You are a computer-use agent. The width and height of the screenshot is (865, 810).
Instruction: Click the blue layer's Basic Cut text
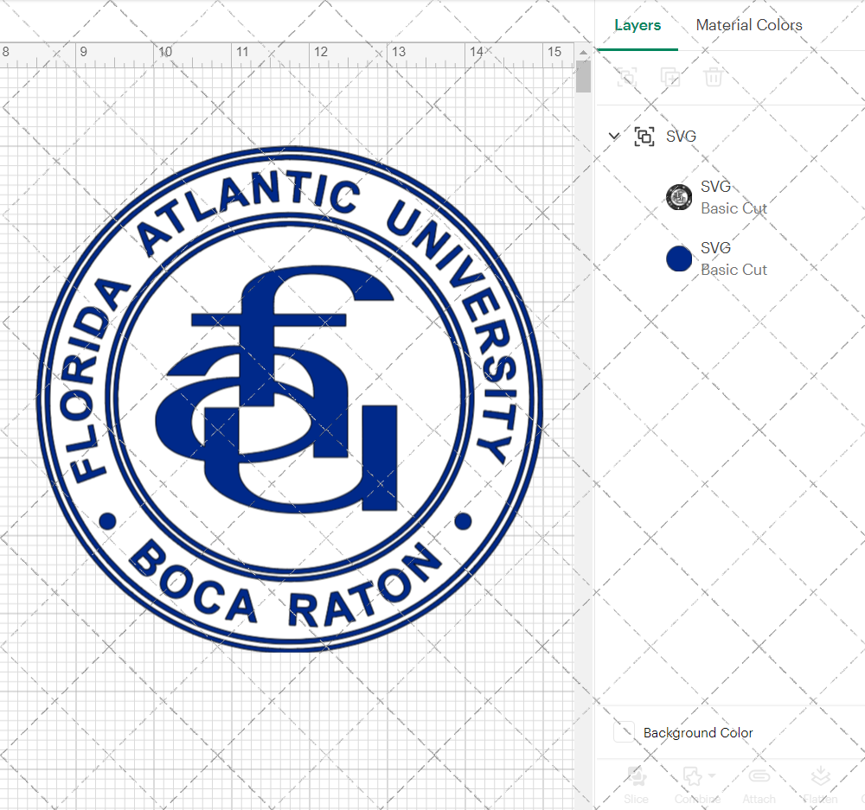734,270
